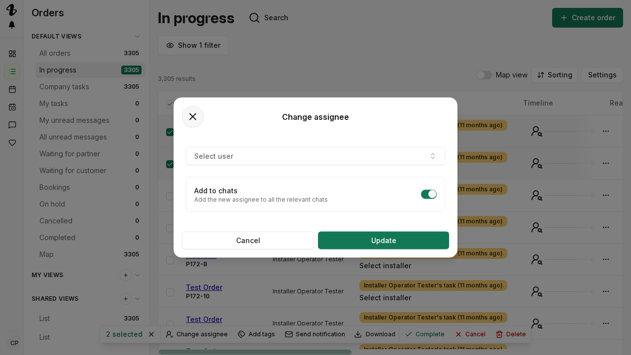Toggle the select-all header checkbox
The image size is (631, 355).
point(170,104)
